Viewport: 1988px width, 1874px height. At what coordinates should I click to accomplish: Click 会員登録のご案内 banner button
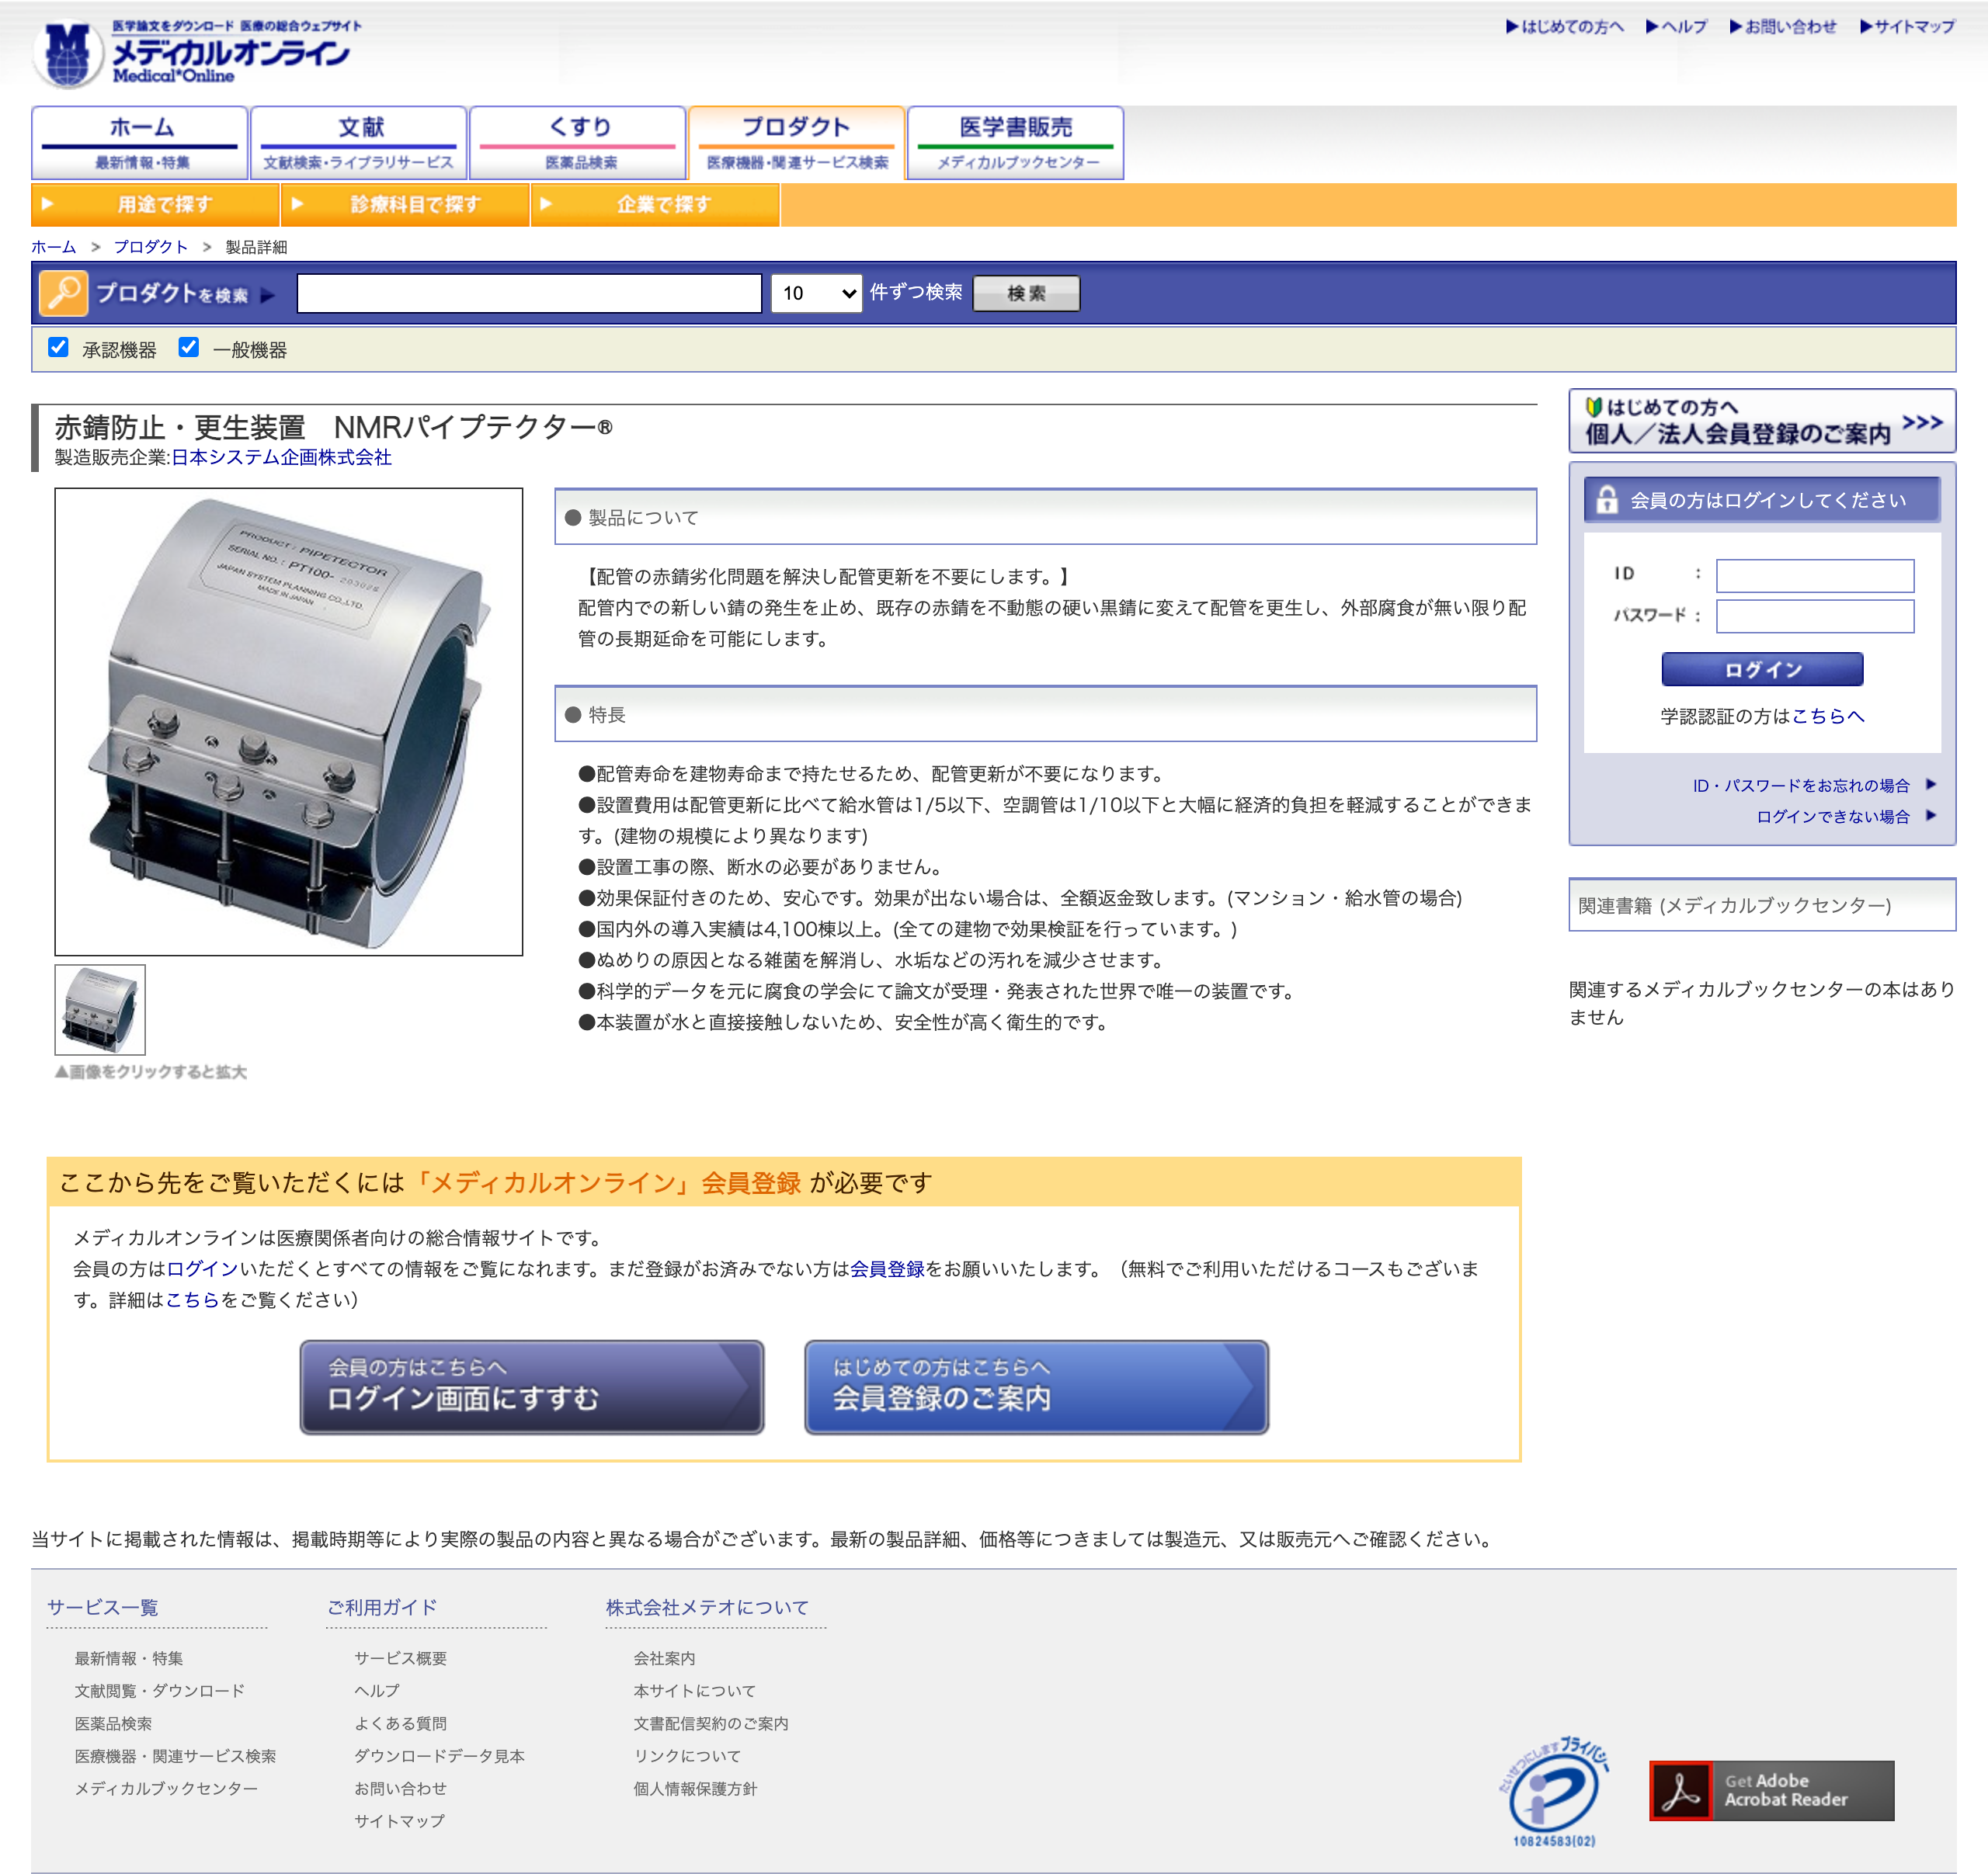coord(1036,1387)
